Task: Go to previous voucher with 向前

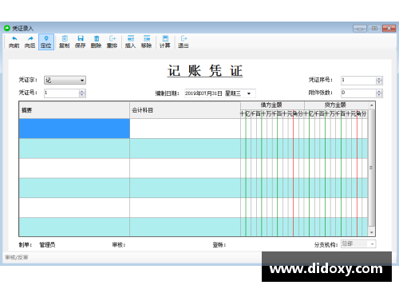Action: [14, 42]
